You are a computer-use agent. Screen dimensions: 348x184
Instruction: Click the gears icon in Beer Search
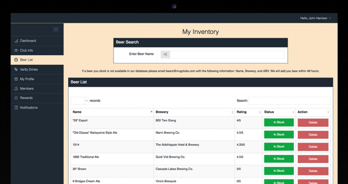(165, 54)
